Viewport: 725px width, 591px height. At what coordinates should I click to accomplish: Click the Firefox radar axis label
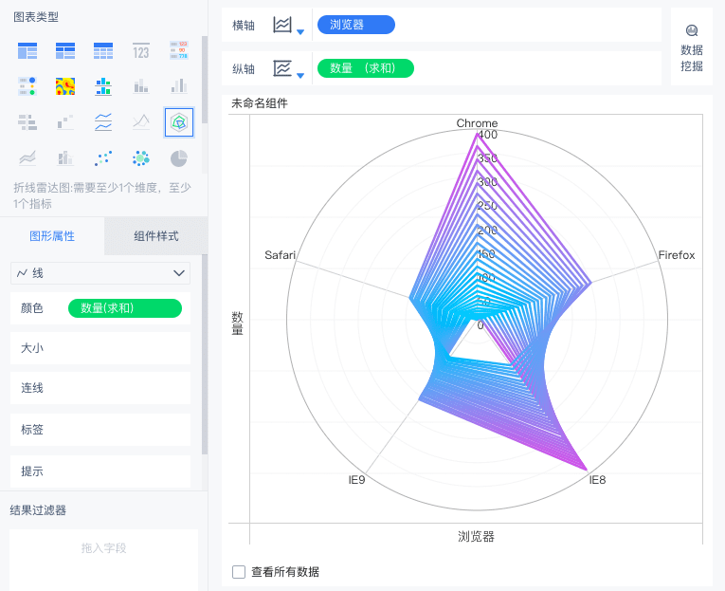677,255
